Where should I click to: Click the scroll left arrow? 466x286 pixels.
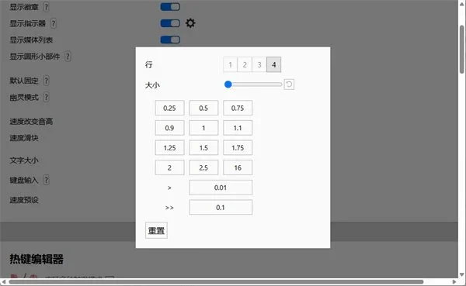click(x=4, y=281)
